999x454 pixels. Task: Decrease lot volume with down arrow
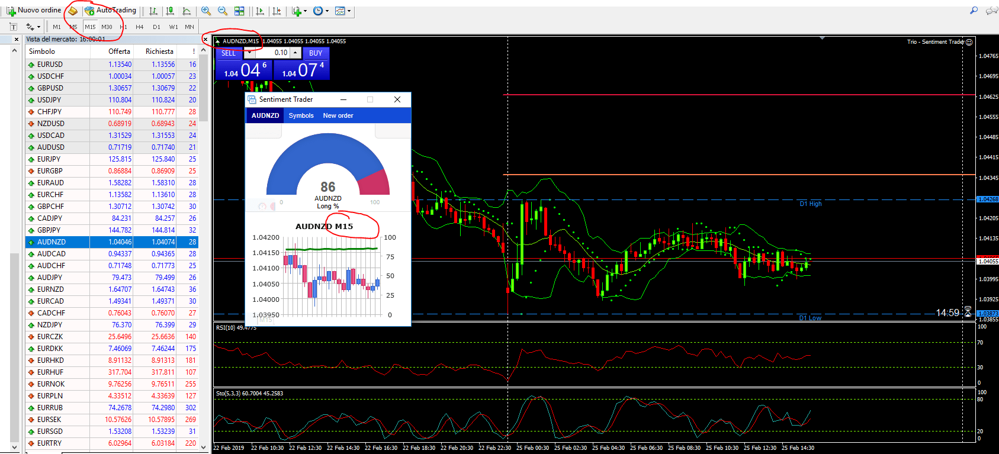coord(249,53)
